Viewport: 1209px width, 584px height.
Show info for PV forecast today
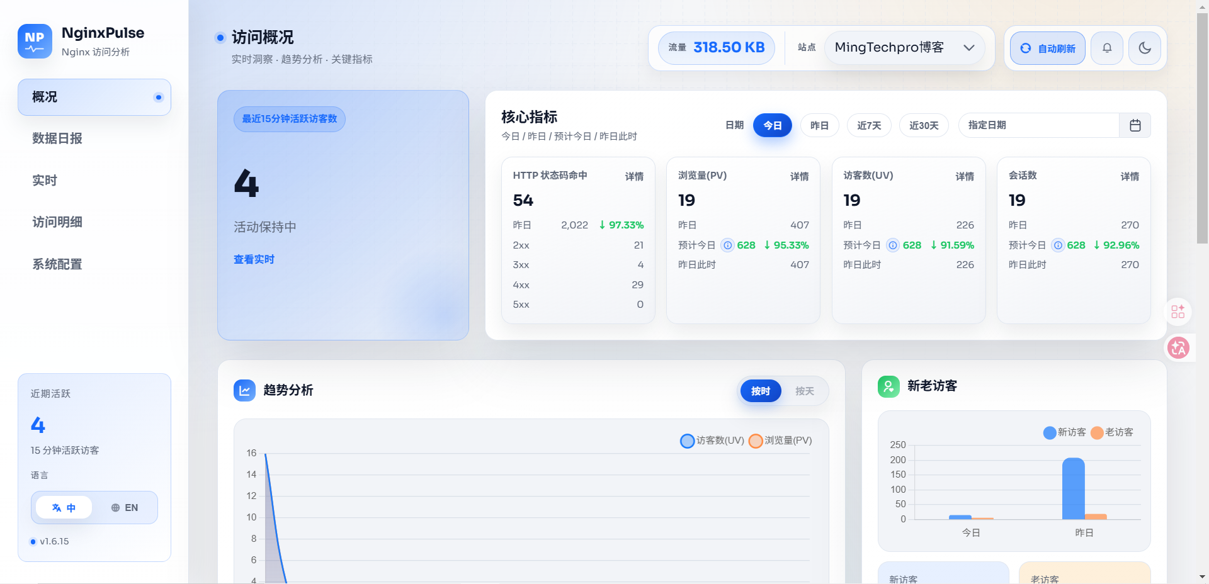[728, 245]
